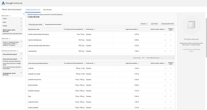The image size is (207, 110).
Task: Click the empty plan document thumbnail
Action: pyautogui.click(x=191, y=25)
